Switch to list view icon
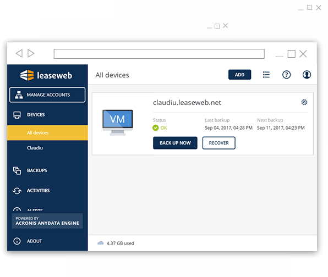The width and height of the screenshot is (328, 277). coord(266,75)
